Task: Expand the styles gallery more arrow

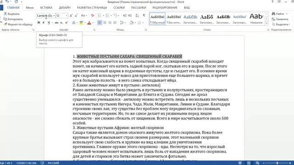Action: 266,23
